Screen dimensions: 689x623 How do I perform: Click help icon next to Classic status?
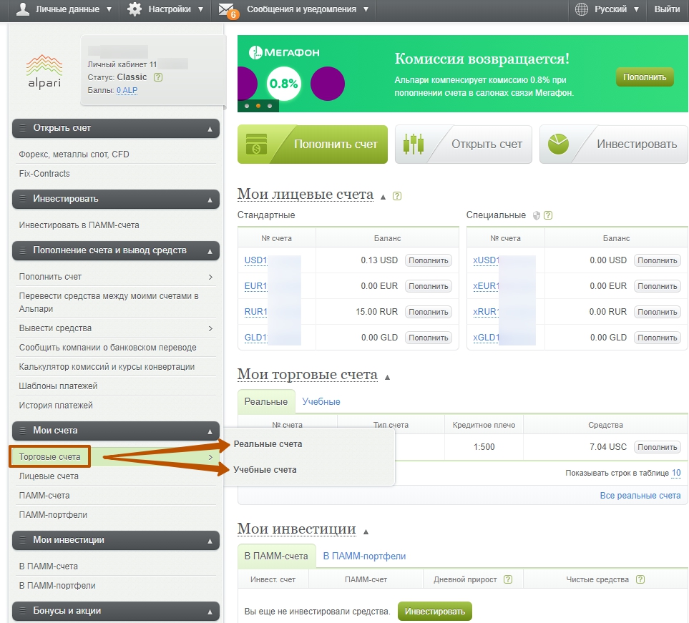click(x=158, y=77)
